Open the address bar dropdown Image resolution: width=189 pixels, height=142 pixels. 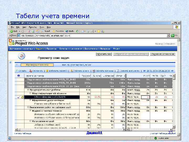click(x=168, y=35)
